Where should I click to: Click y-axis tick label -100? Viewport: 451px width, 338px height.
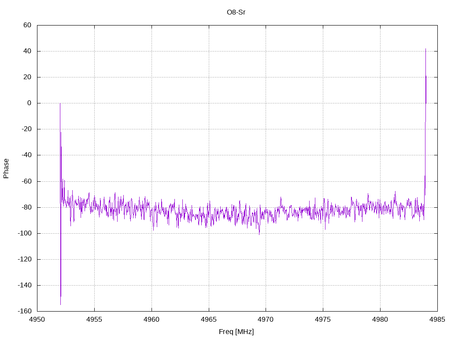point(25,233)
